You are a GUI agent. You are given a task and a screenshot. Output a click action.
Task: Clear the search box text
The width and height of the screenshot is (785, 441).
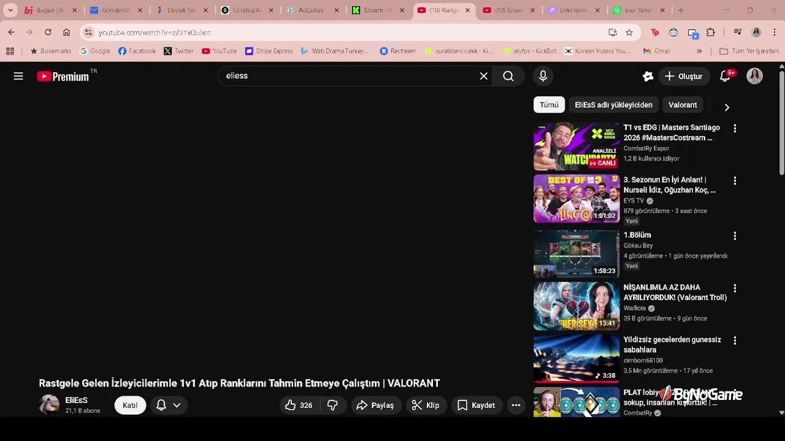coord(483,76)
